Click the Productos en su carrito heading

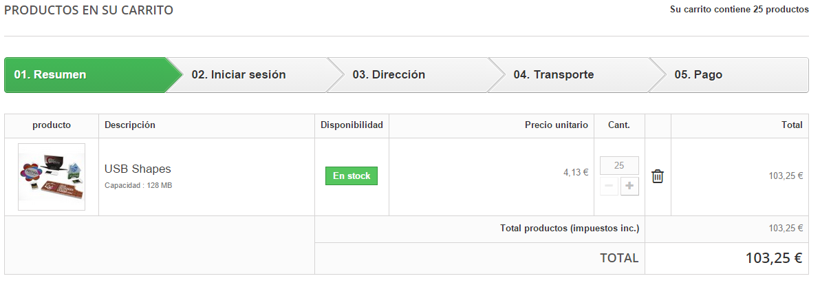point(89,11)
